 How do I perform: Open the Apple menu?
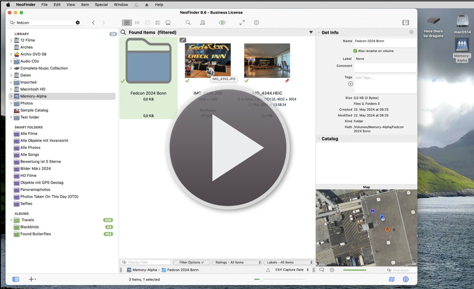click(8, 5)
